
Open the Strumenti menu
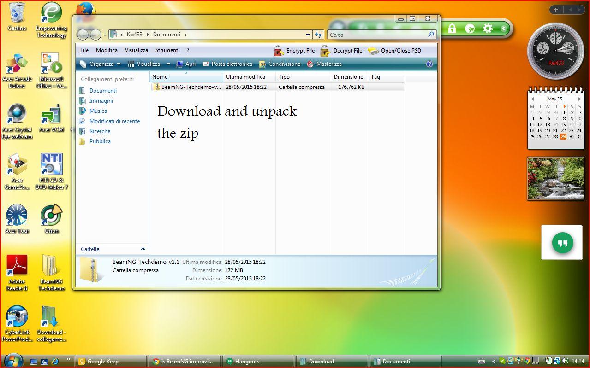coord(167,50)
